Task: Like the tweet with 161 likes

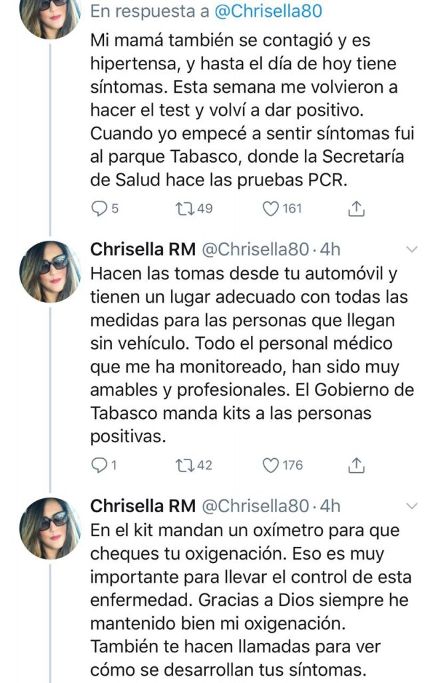Action: 270,209
